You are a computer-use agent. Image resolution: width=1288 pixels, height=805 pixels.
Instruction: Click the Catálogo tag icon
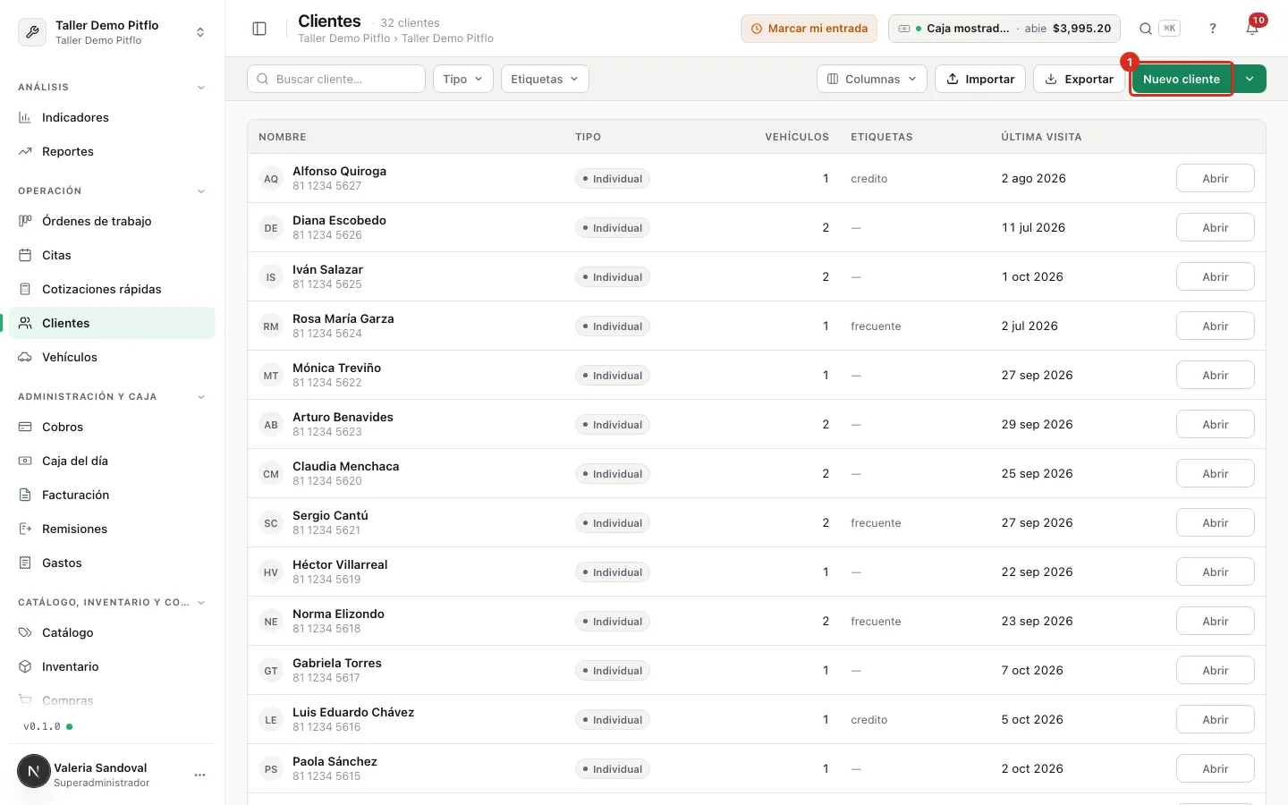pos(25,632)
